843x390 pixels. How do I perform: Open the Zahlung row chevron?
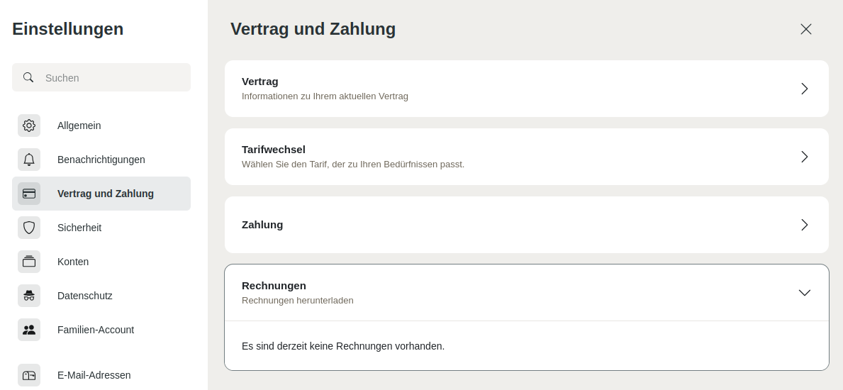(x=804, y=225)
